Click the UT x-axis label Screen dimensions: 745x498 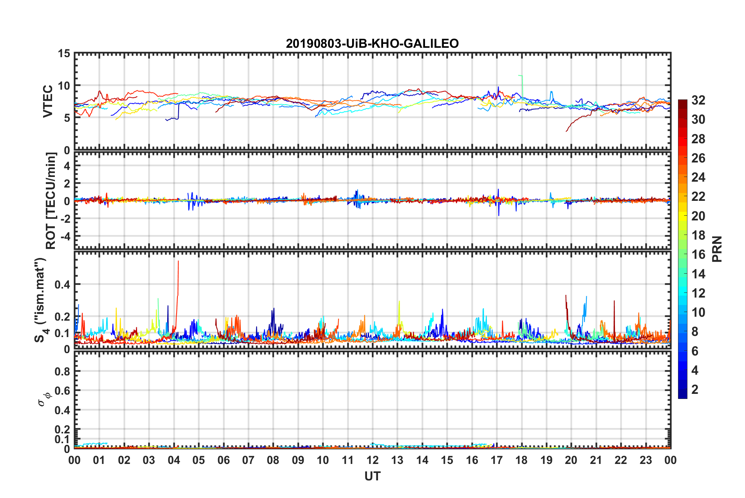pyautogui.click(x=372, y=476)
